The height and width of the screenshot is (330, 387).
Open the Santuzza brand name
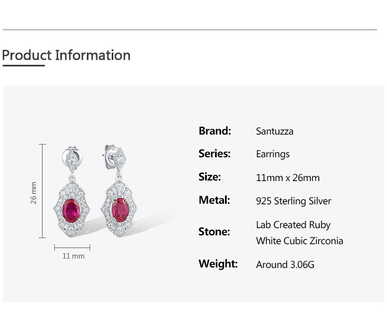coord(275,132)
